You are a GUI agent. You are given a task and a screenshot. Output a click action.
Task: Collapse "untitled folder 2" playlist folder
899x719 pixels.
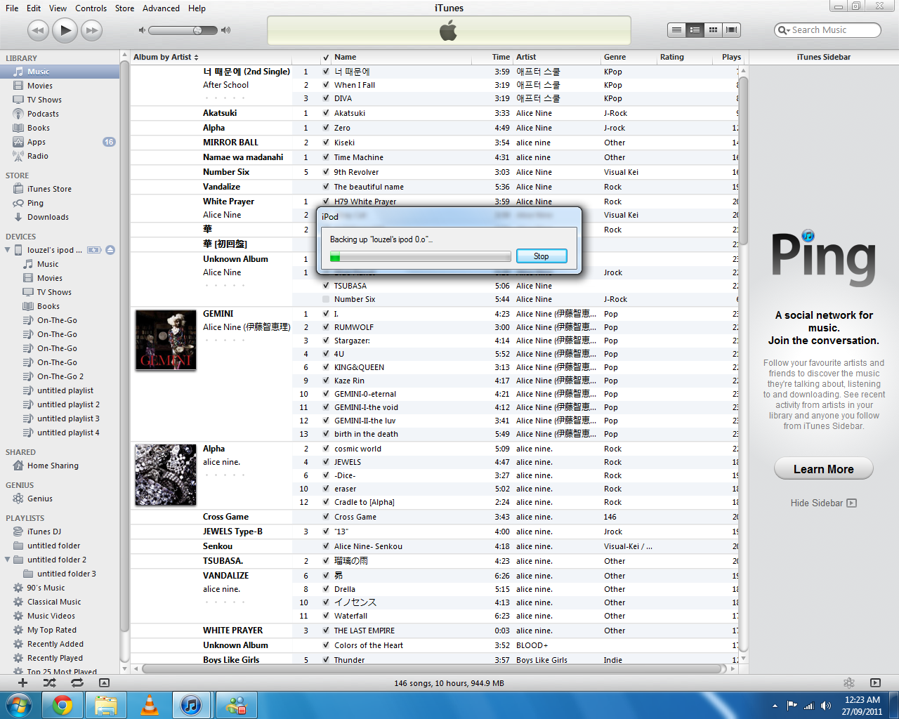click(x=8, y=560)
